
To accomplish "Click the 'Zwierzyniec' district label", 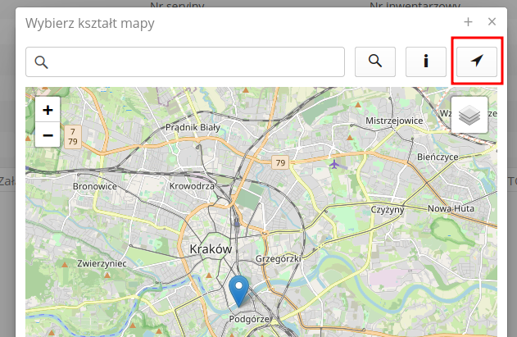I will pos(101,264).
